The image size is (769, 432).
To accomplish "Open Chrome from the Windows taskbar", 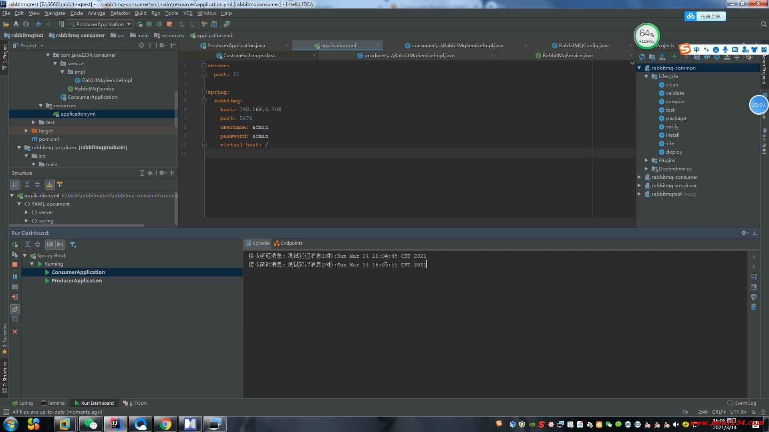I will [165, 424].
